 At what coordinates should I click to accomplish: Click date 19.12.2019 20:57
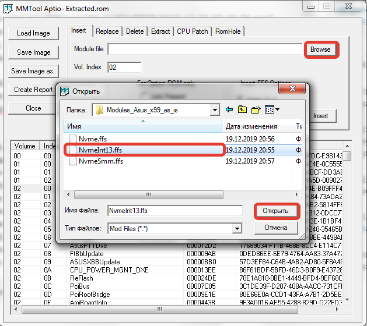tap(250, 161)
